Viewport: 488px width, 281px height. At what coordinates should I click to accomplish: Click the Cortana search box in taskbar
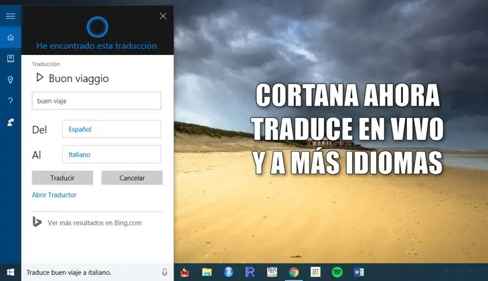tap(98, 272)
